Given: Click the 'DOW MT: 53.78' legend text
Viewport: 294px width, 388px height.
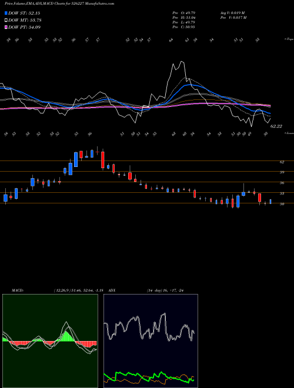Looking at the screenshot, I should 25,21.
